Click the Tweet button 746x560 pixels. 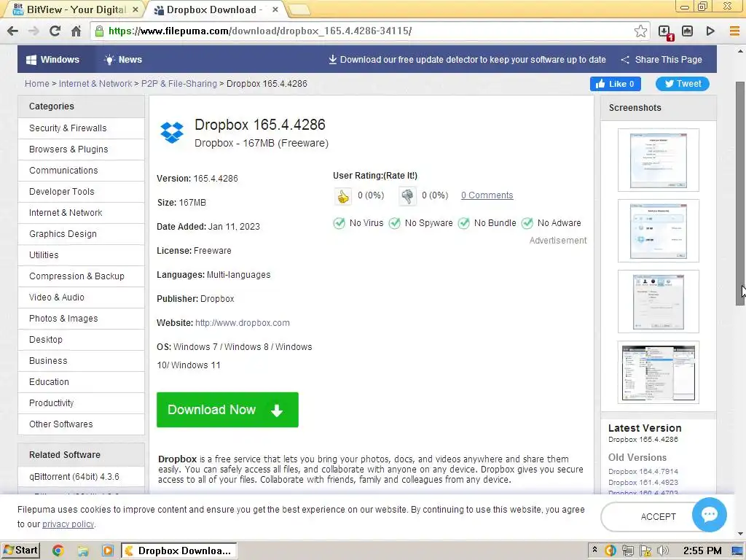point(682,84)
